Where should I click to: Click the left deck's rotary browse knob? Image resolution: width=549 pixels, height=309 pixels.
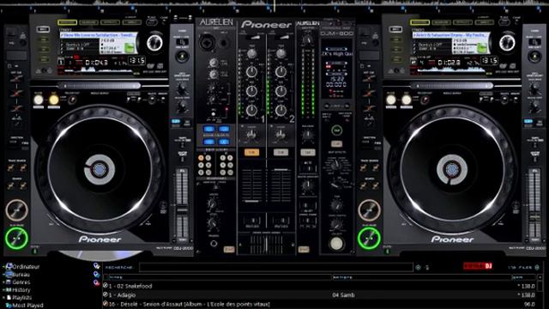[x=154, y=43]
